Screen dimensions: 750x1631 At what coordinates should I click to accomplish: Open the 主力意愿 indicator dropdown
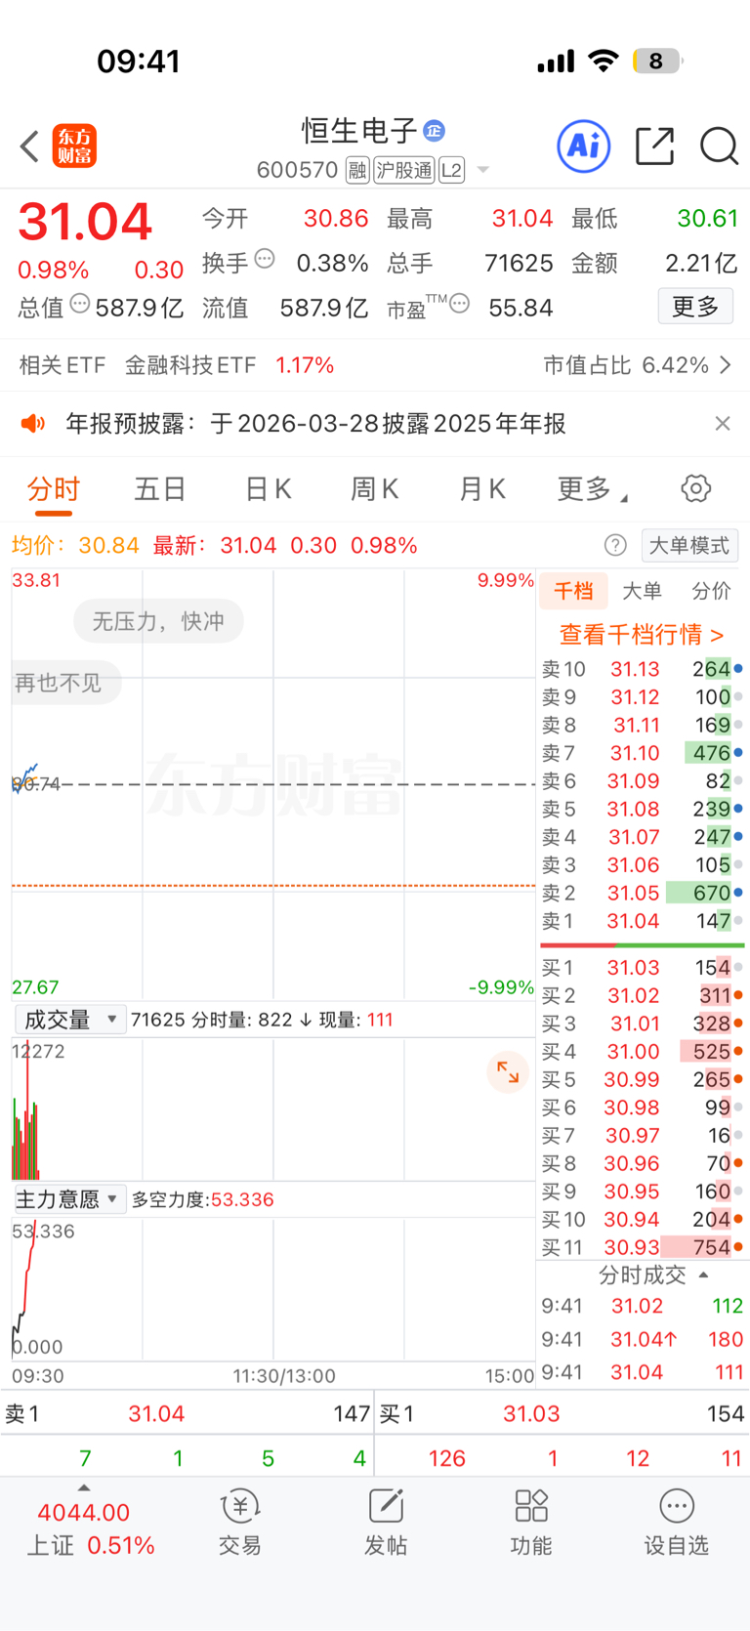[x=70, y=1199]
